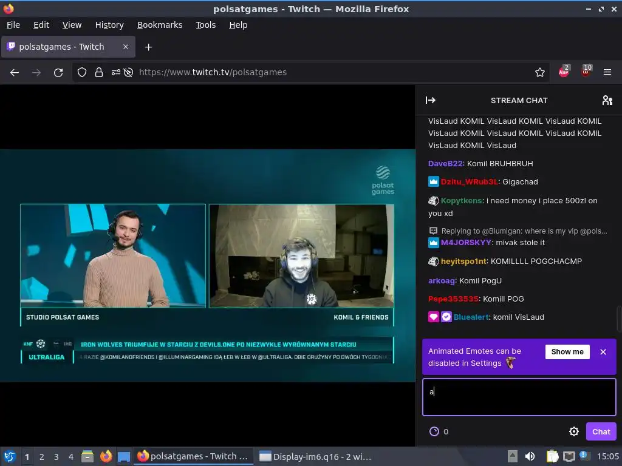Go back with browser back arrow
This screenshot has width=622, height=466.
click(15, 73)
